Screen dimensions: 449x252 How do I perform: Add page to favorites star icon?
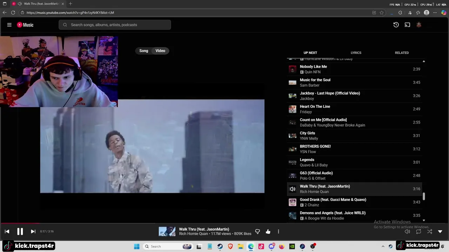click(x=382, y=13)
